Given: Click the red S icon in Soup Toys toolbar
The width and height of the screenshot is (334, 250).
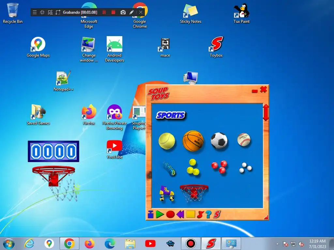Looking at the screenshot, I should click(x=217, y=214).
